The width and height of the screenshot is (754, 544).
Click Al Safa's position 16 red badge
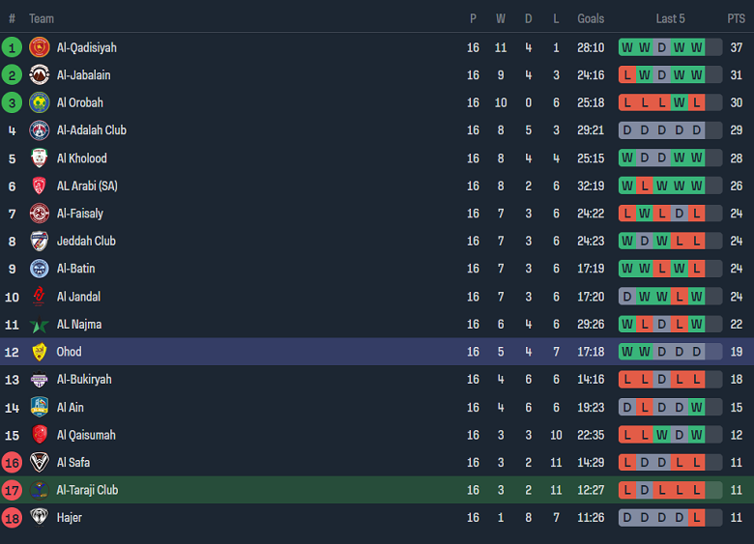click(x=12, y=463)
